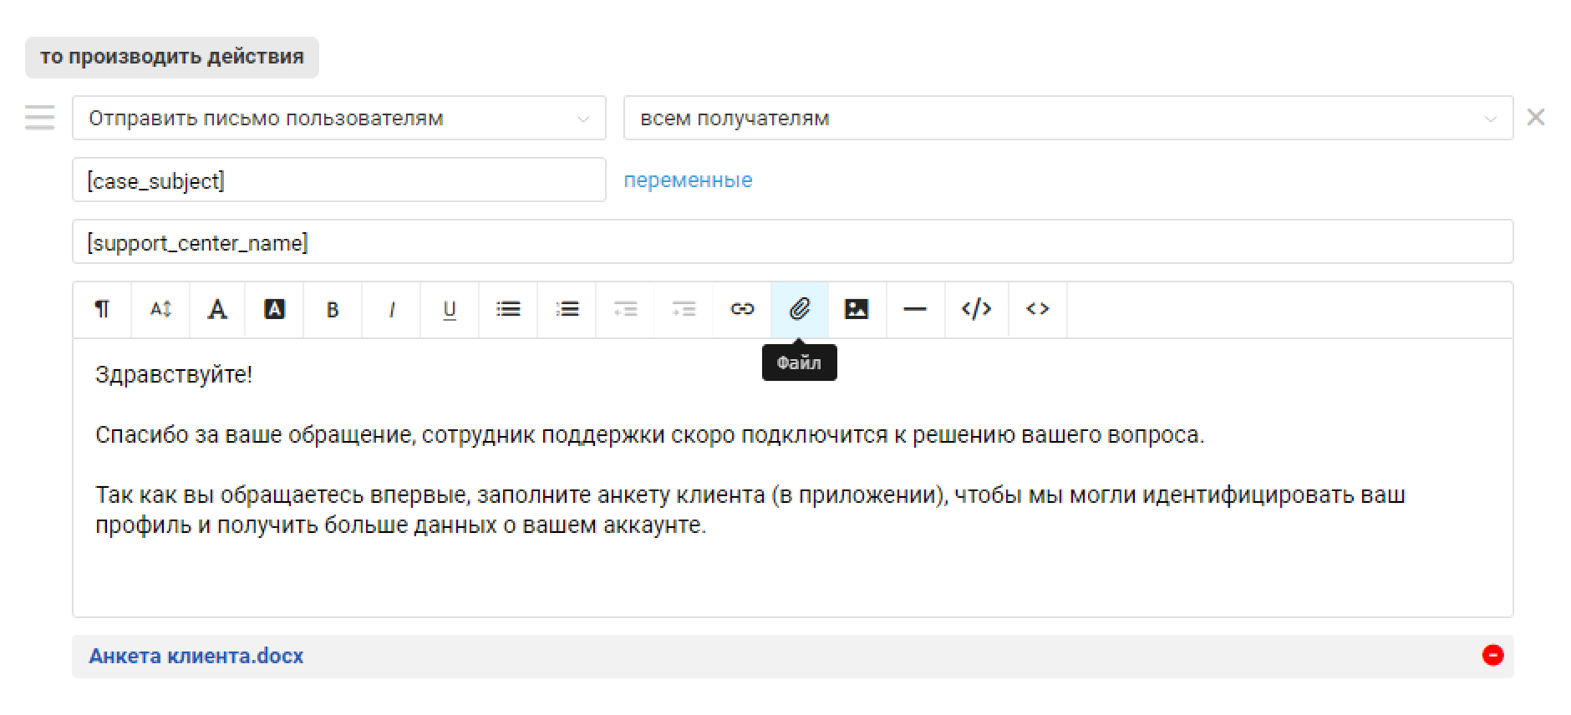Increase indent with indent icon
Viewport: 1571px width, 715px height.
click(684, 310)
